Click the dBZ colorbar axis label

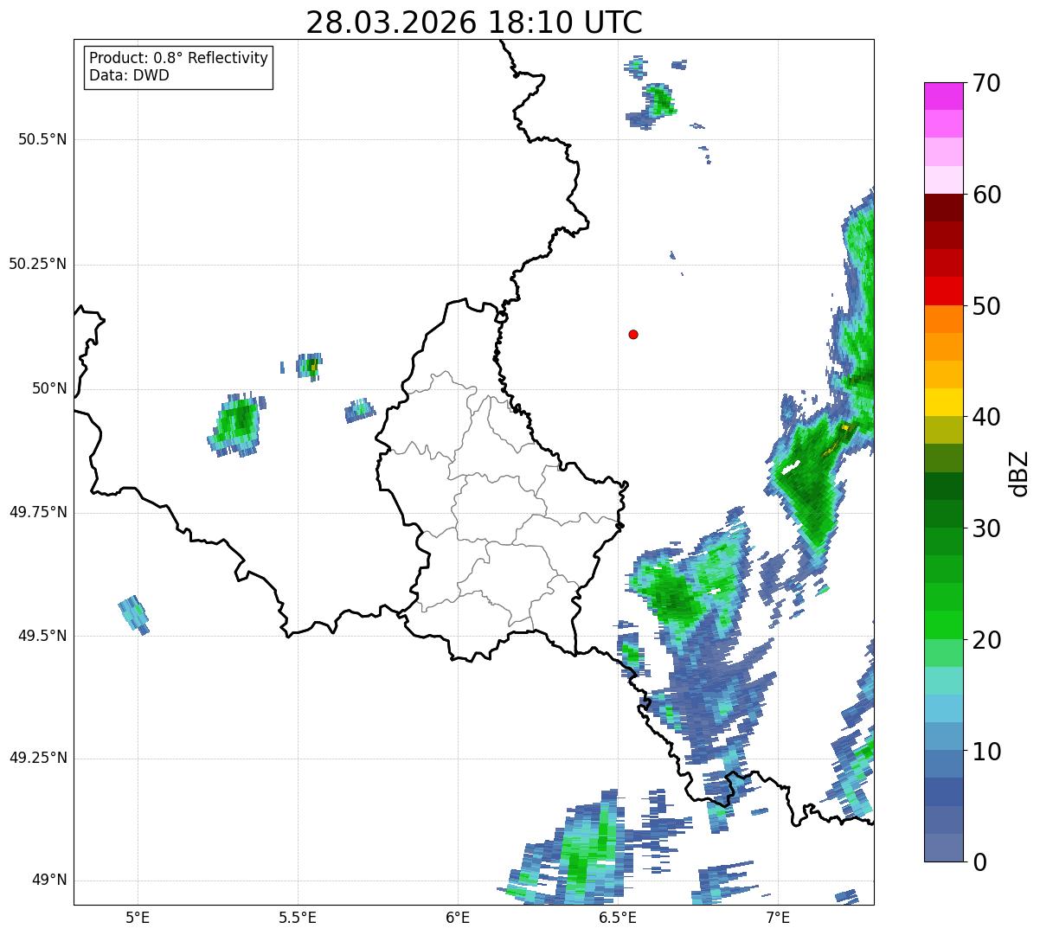pos(1019,473)
